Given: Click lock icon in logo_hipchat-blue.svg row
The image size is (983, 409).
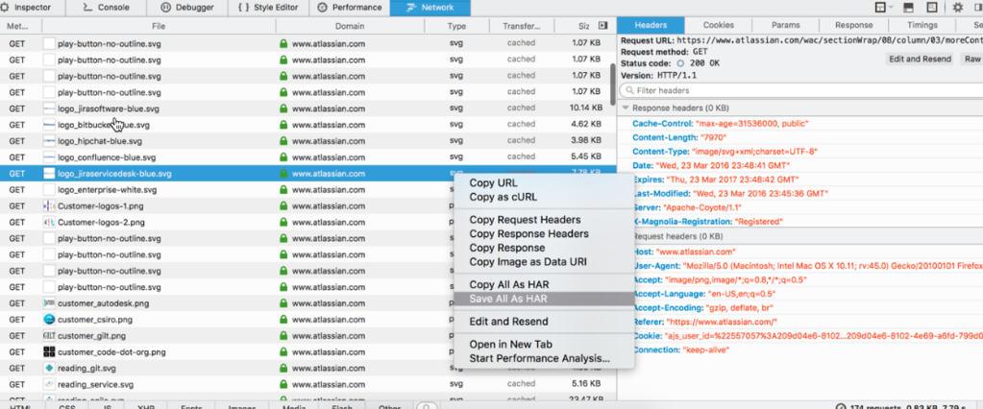Looking at the screenshot, I should (283, 141).
